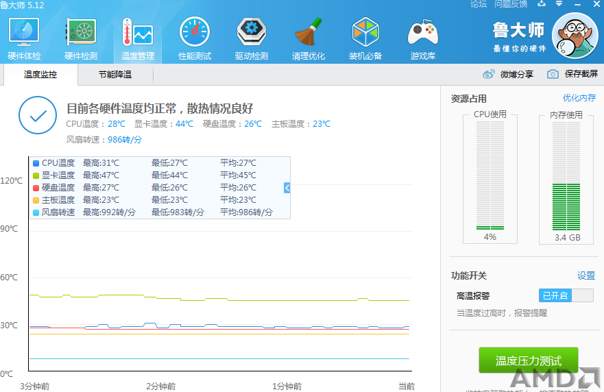This screenshot has width=604, height=392.
Task: Click the CPU使用 usage bar meter
Action: [x=490, y=175]
